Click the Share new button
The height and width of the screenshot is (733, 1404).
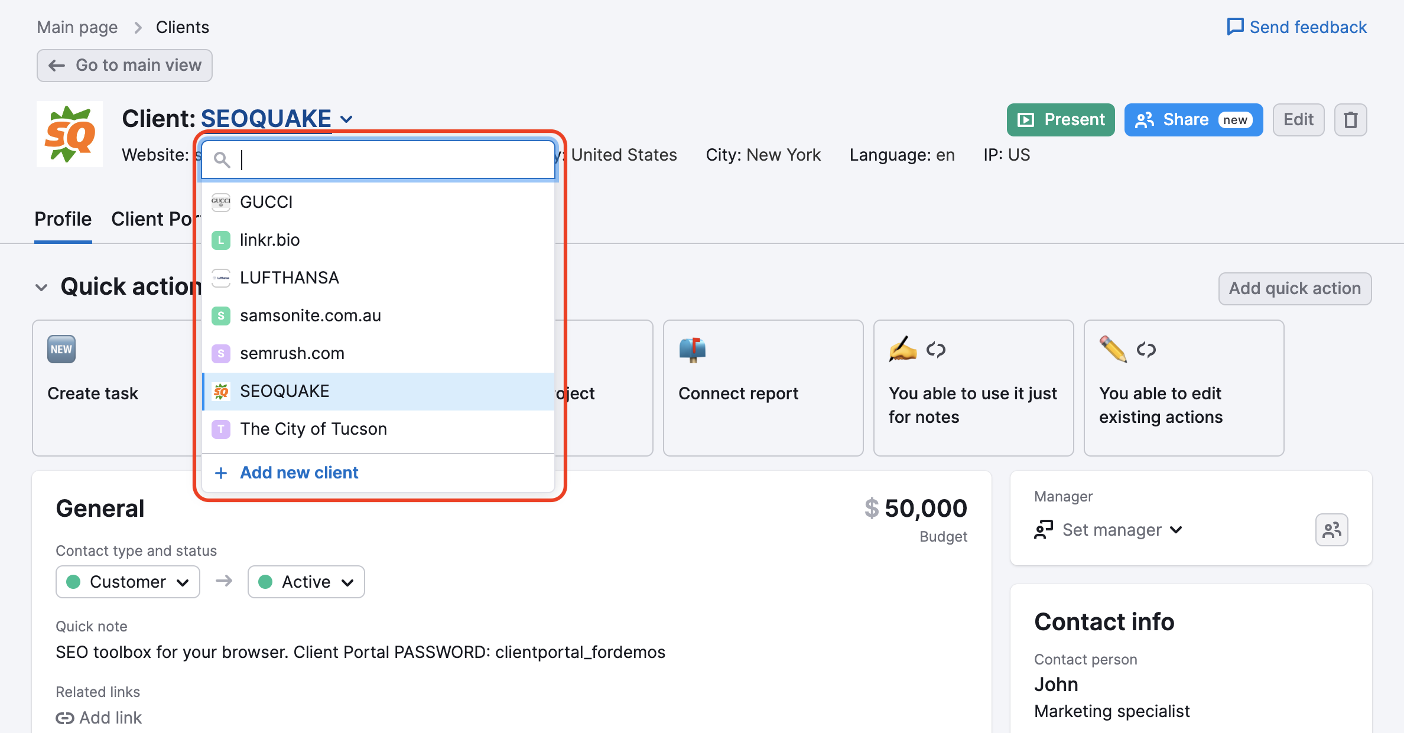pyautogui.click(x=1194, y=120)
